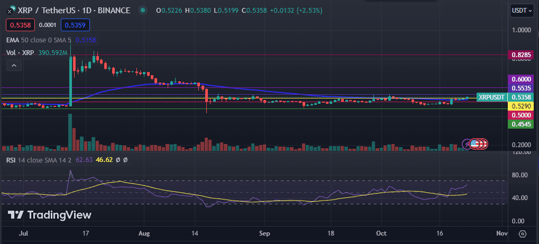Click the Aug label on time axis

pos(144,233)
